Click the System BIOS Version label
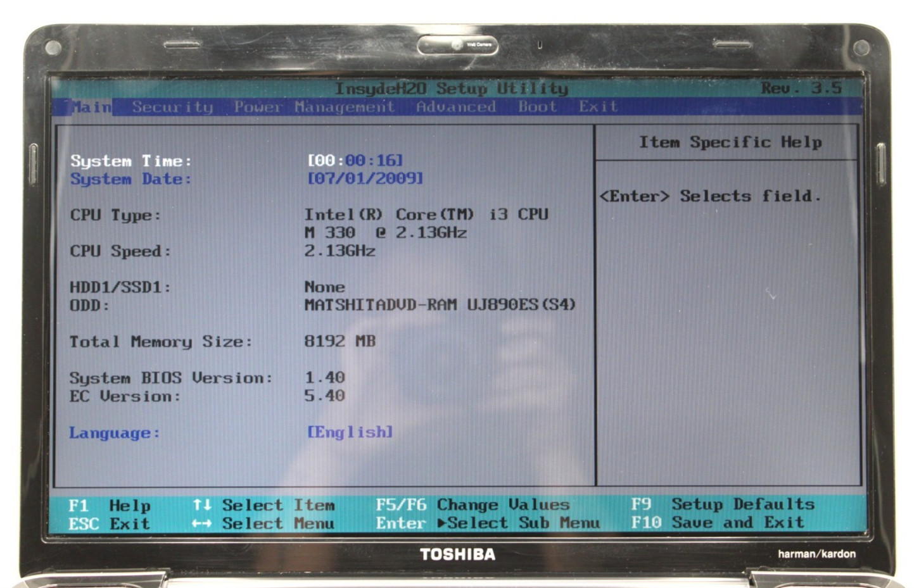Image resolution: width=919 pixels, height=588 pixels. (x=171, y=378)
